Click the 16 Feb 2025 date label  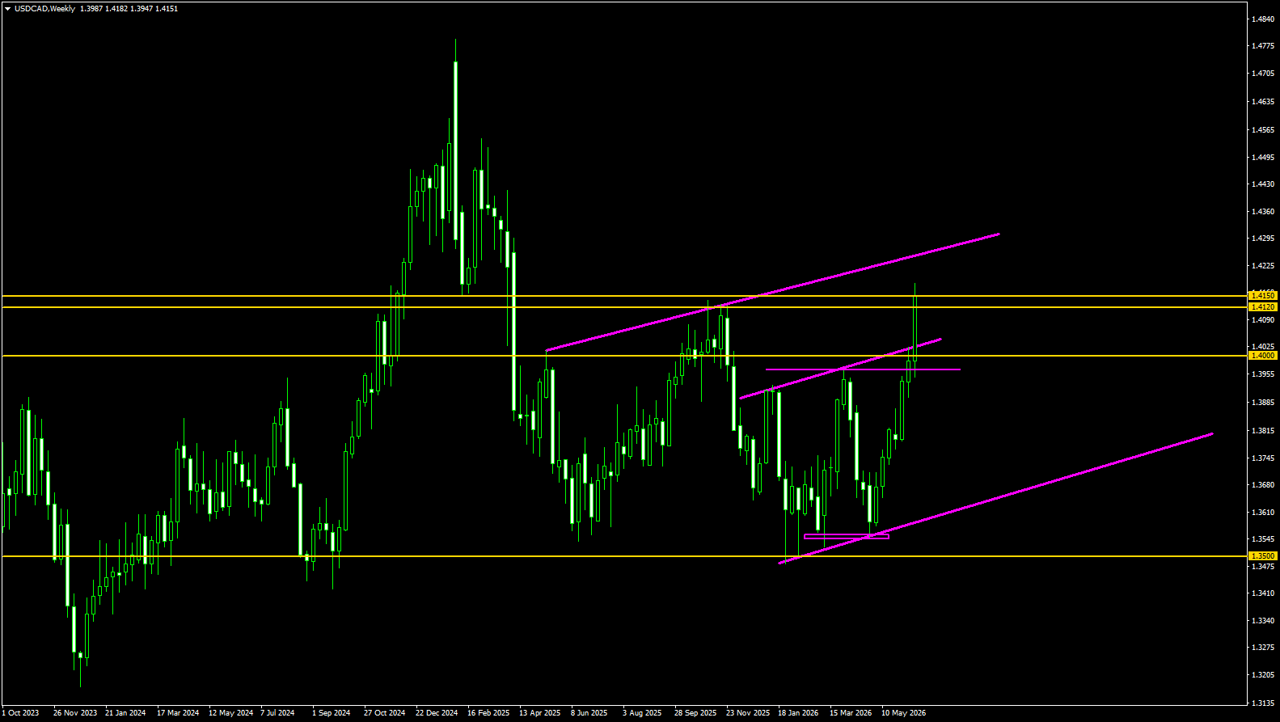pyautogui.click(x=488, y=713)
